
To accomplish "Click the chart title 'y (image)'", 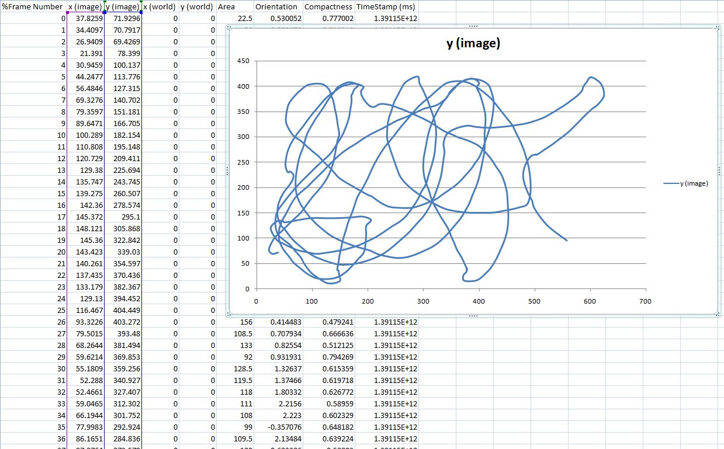I will [x=473, y=44].
